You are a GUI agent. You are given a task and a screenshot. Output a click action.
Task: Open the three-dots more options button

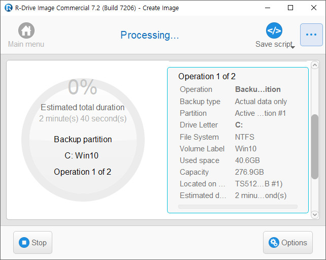(x=311, y=35)
